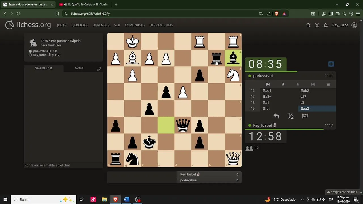Viewport: 363px width, 204px height.
Task: Open the JUGAR menu
Action: coord(62,25)
